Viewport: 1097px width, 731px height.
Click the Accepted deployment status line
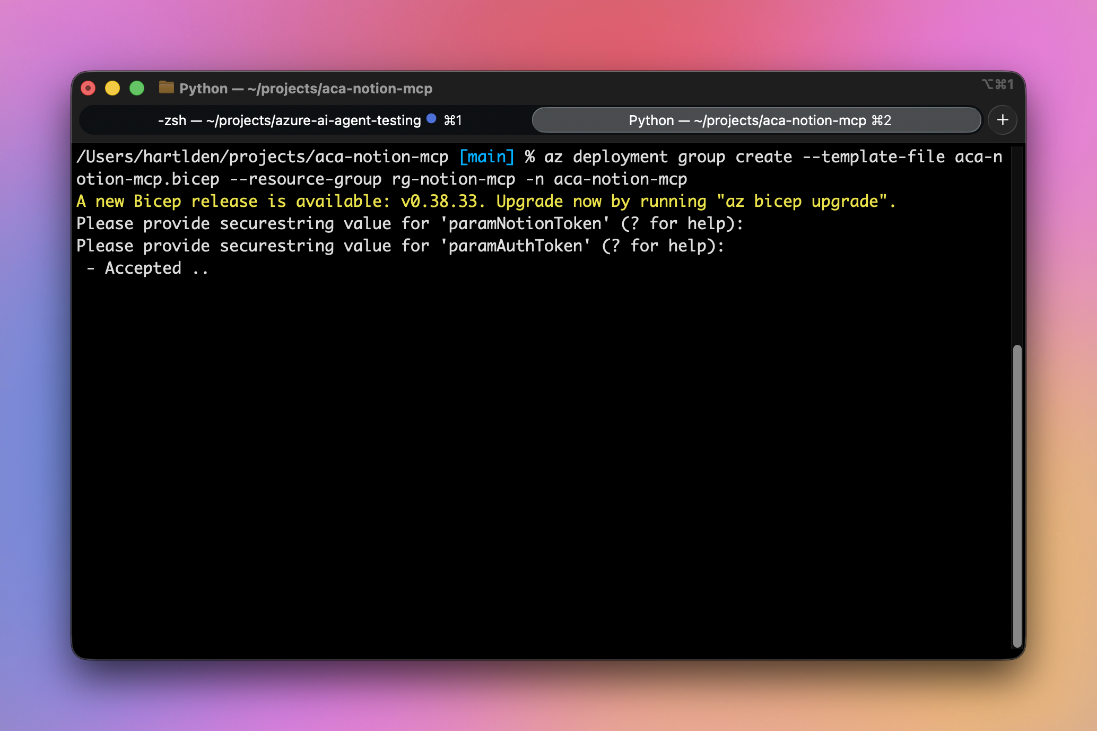(143, 268)
